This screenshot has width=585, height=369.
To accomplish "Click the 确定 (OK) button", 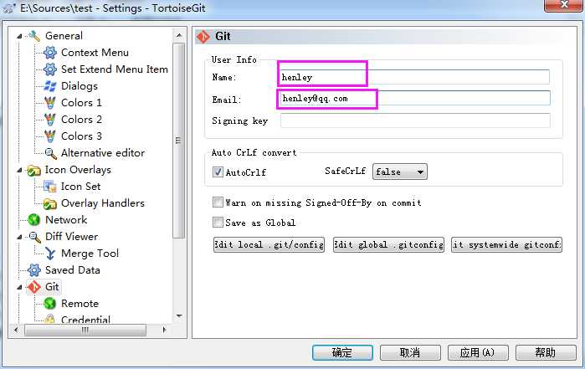I will [342, 352].
